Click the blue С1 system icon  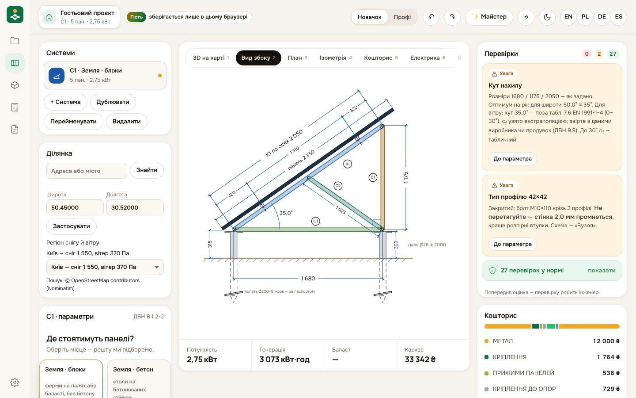tap(57, 76)
